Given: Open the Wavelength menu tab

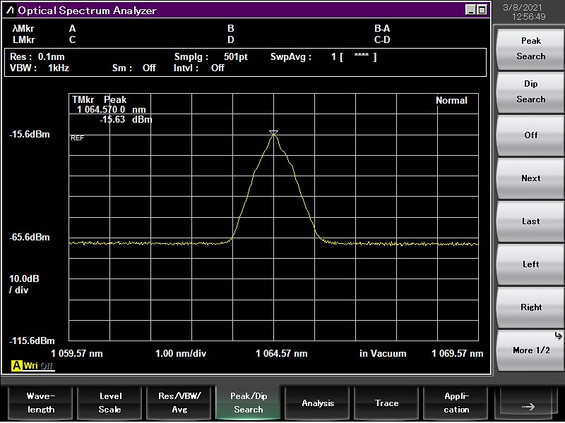Looking at the screenshot, I should coord(40,403).
